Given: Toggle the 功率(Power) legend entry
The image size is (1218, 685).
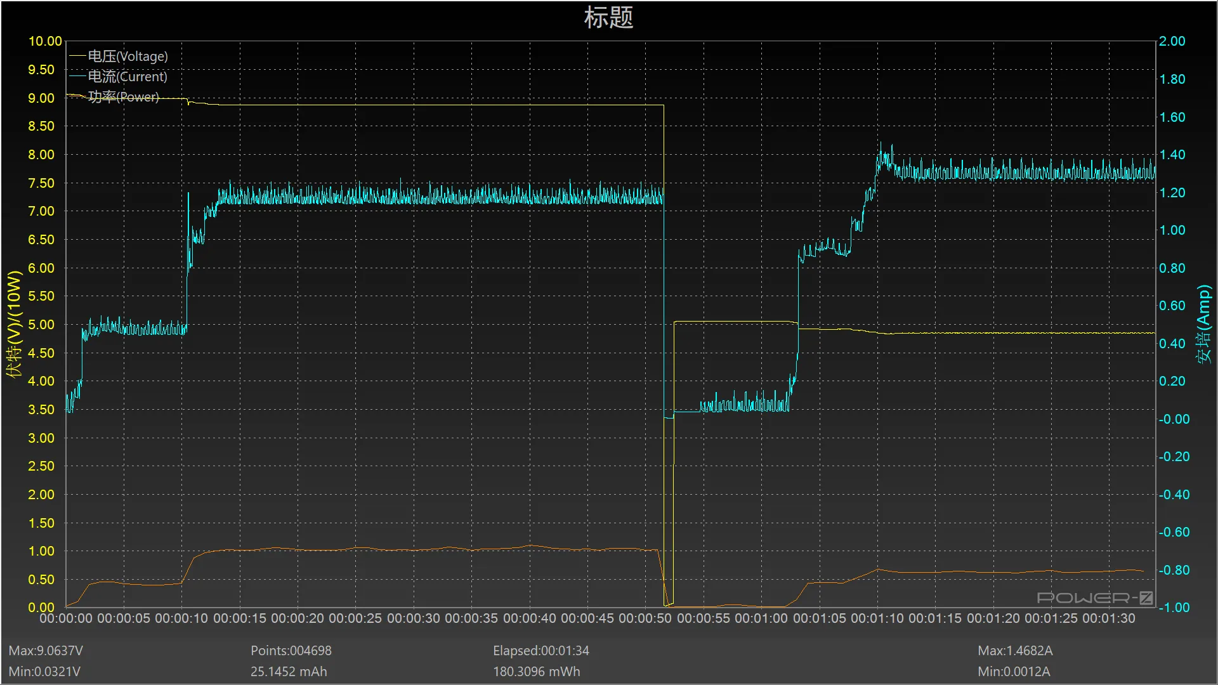Looking at the screenshot, I should (124, 97).
